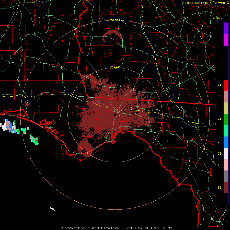Select the 'DS' legend label
This screenshot has height=230, width=230.
tap(219, 154)
